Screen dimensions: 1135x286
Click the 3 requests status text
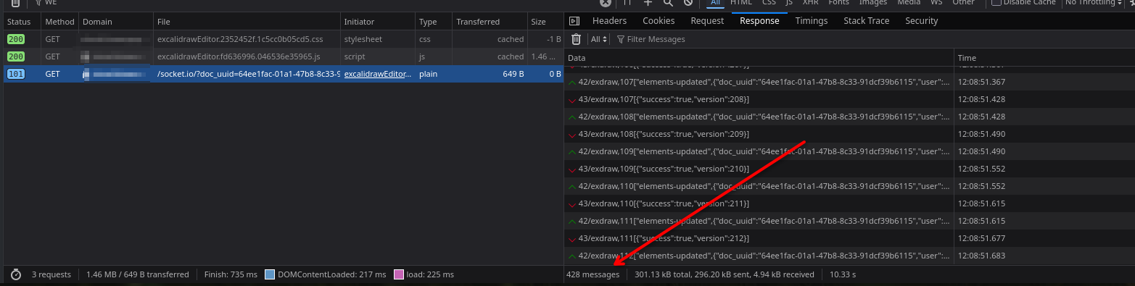51,274
